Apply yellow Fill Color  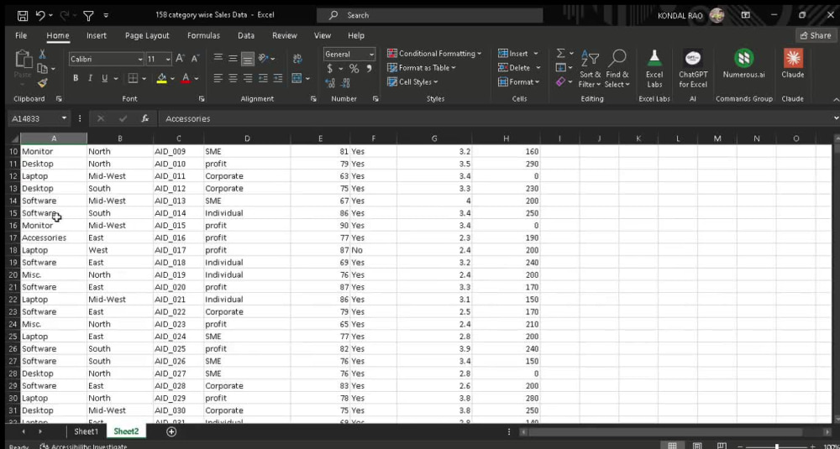162,78
